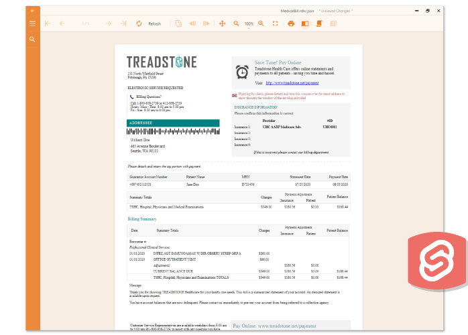Click the OFFICE OUTPATIENT VISIT line item
The height and width of the screenshot is (335, 468).
(x=174, y=259)
